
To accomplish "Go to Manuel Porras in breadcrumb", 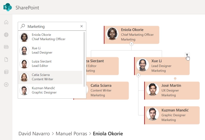I will coord(71,134).
